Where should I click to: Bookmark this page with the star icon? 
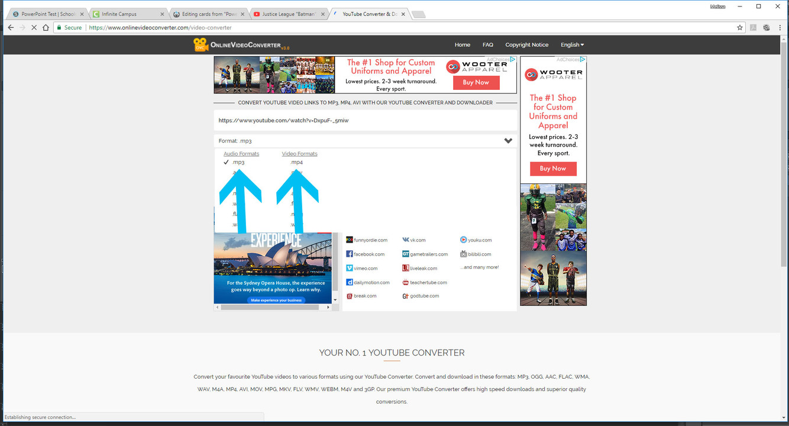(x=740, y=27)
